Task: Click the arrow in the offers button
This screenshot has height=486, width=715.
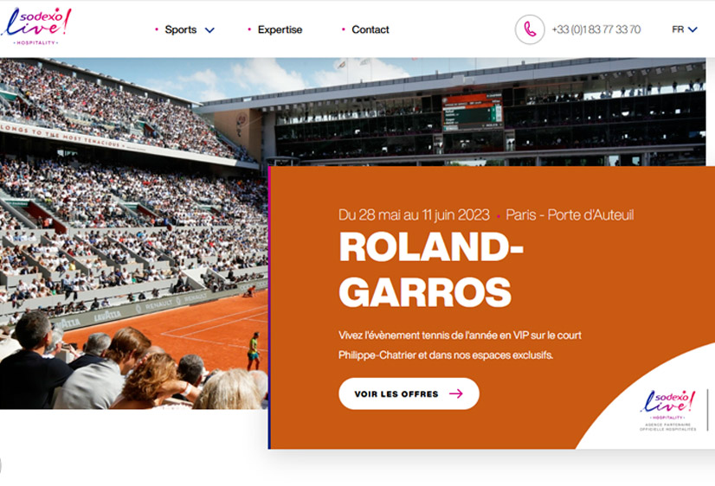Action: coord(456,393)
